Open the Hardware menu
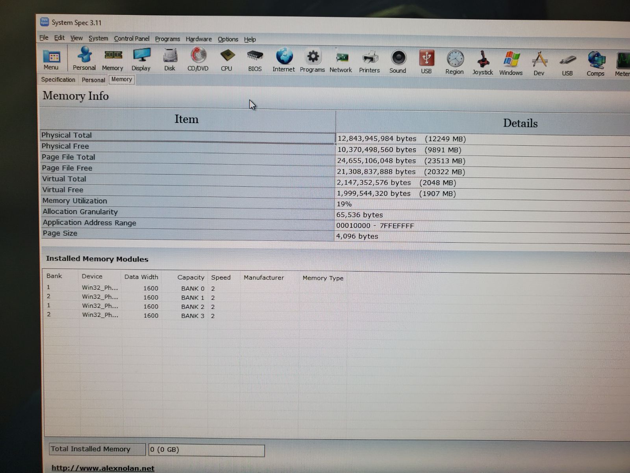Screen dimensions: 630x473 click(x=198, y=39)
